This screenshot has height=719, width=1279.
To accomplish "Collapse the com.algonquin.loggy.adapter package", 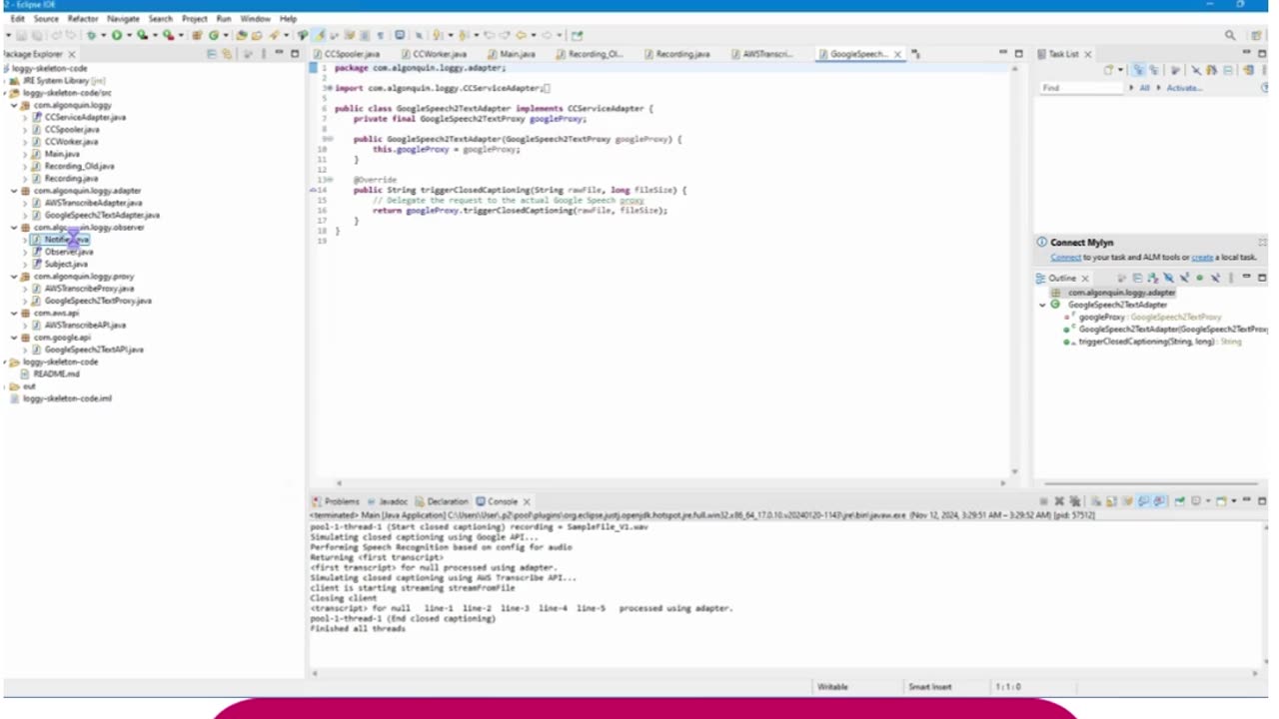I will point(14,191).
